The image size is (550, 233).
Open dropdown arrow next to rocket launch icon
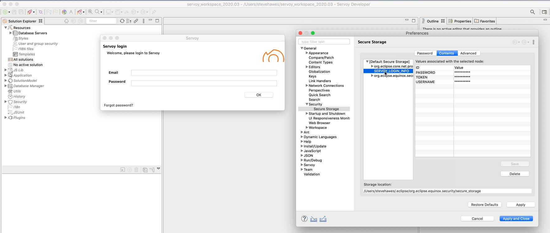click(x=34, y=12)
